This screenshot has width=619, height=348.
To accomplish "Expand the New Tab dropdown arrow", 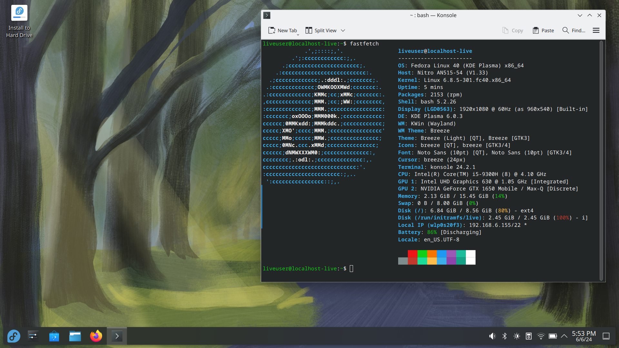I will (298, 34).
